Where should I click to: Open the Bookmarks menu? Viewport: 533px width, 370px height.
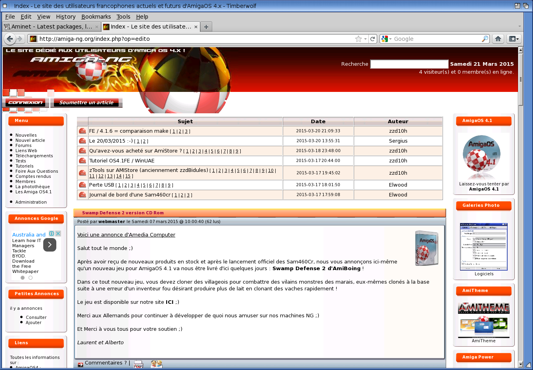pos(96,17)
